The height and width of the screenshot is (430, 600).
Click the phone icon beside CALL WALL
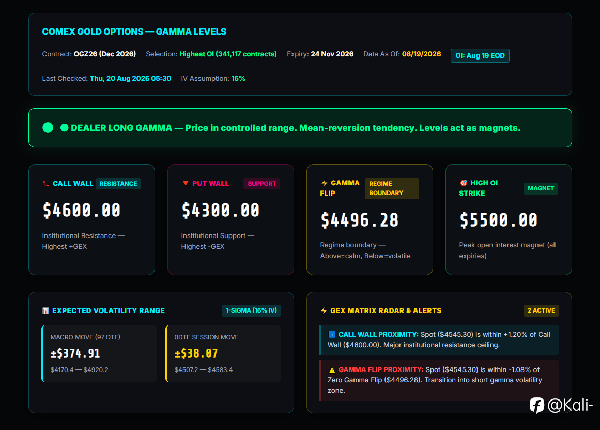[x=46, y=184]
